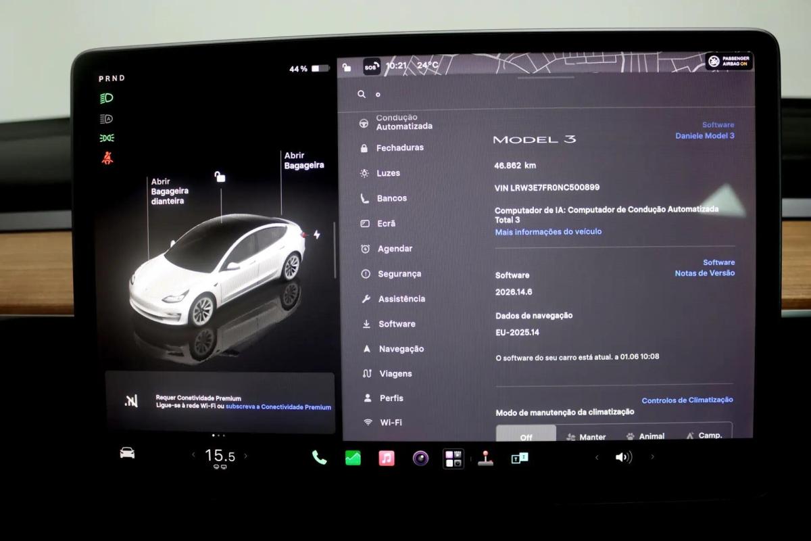Tap Abrir Bagageira to open trunk
The image size is (811, 541).
coord(303,160)
